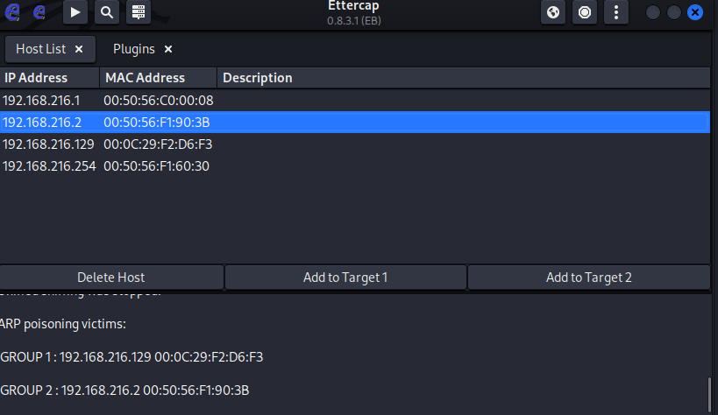Scan for hosts using magnifier icon
The width and height of the screenshot is (718, 415).
(x=106, y=12)
